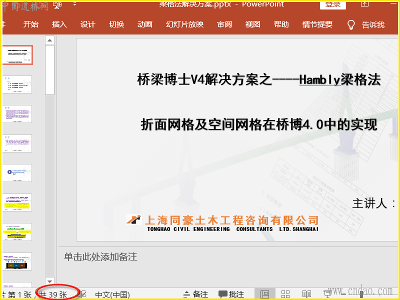Switch to Normal view icon
Screen dimensions: 400x300
pyautogui.click(x=264, y=294)
